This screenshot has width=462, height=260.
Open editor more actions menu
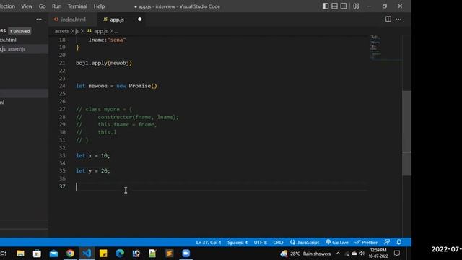point(398,19)
